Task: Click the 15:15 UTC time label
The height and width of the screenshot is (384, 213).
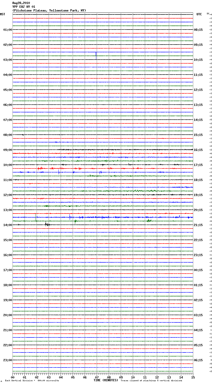Action: tap(198, 135)
